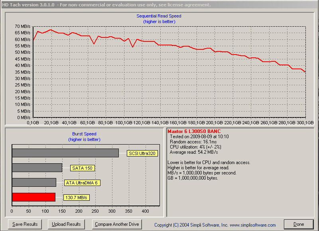This screenshot has height=231, width=319.
Task: Click the 50 MB/s axis label
Action: [x=23, y=53]
